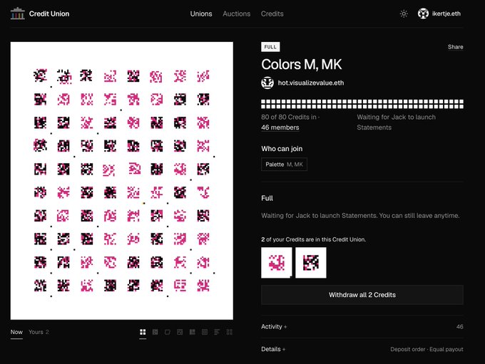The image size is (485, 364).
Task: Select the split-columns layout icon
Action: [192, 332]
